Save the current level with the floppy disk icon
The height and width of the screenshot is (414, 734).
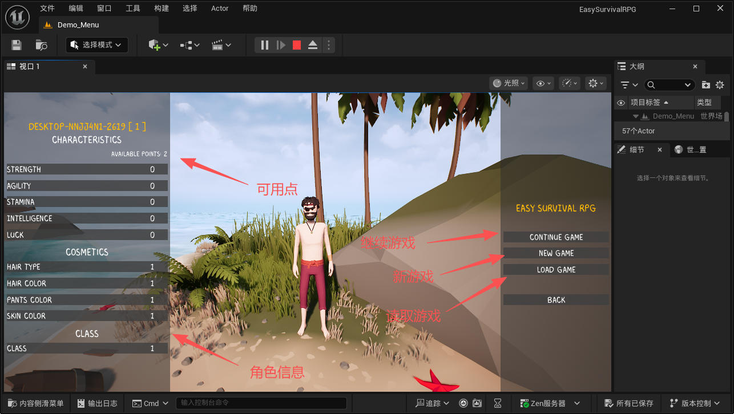point(17,45)
